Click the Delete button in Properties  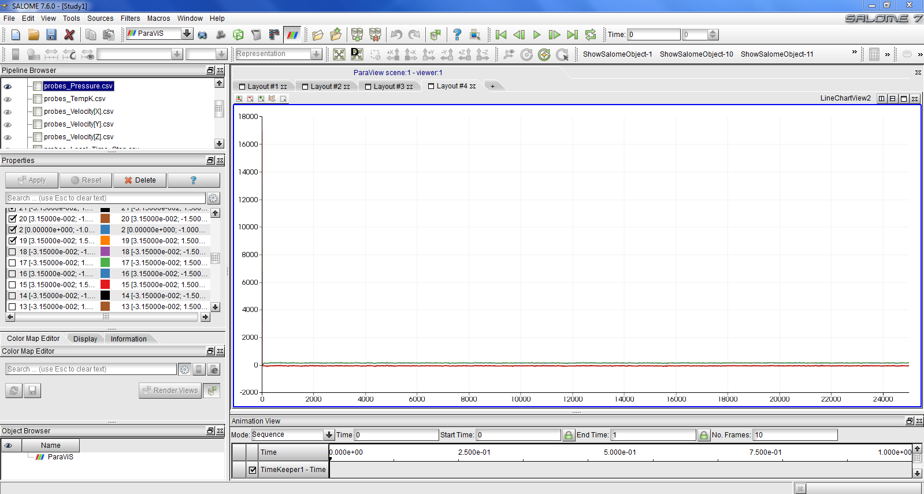140,180
